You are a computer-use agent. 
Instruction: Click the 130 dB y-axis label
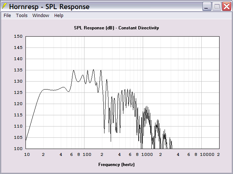(x=18, y=81)
